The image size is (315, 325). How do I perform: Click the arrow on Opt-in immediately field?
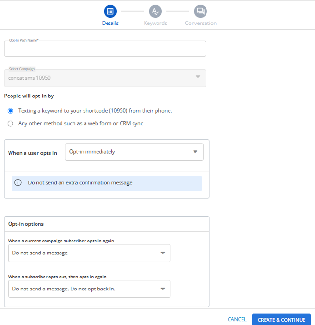click(x=195, y=152)
